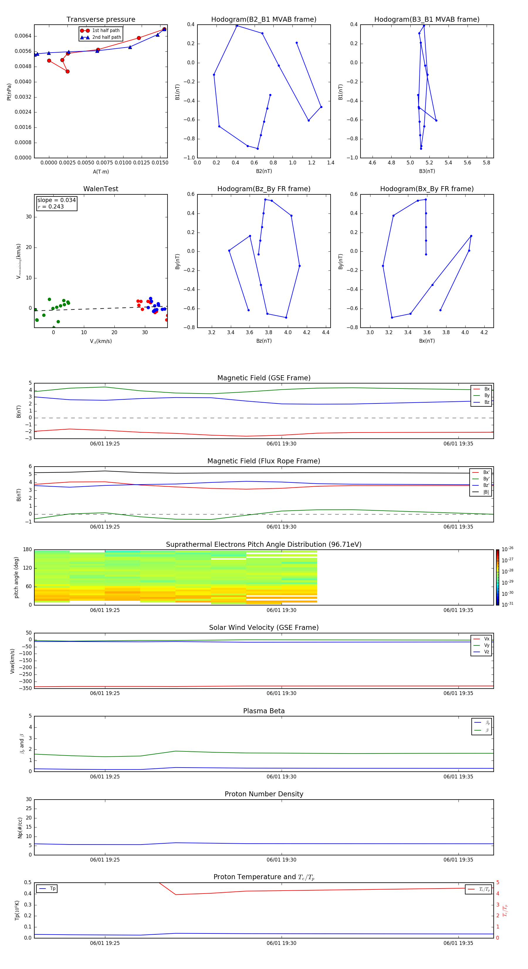Click the 'r = 0.243' annotation
Screen dimensions: 528x969
[51, 206]
